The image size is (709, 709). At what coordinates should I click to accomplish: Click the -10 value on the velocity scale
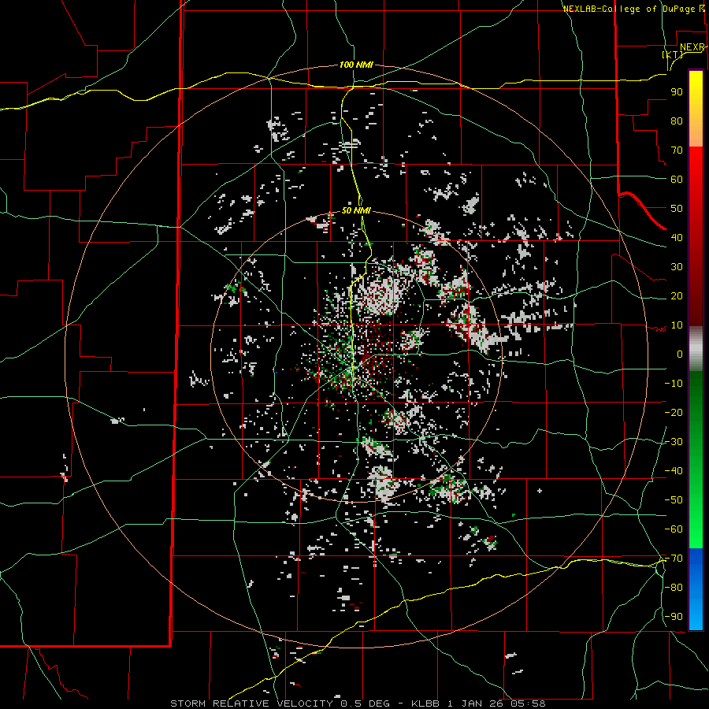tap(674, 384)
